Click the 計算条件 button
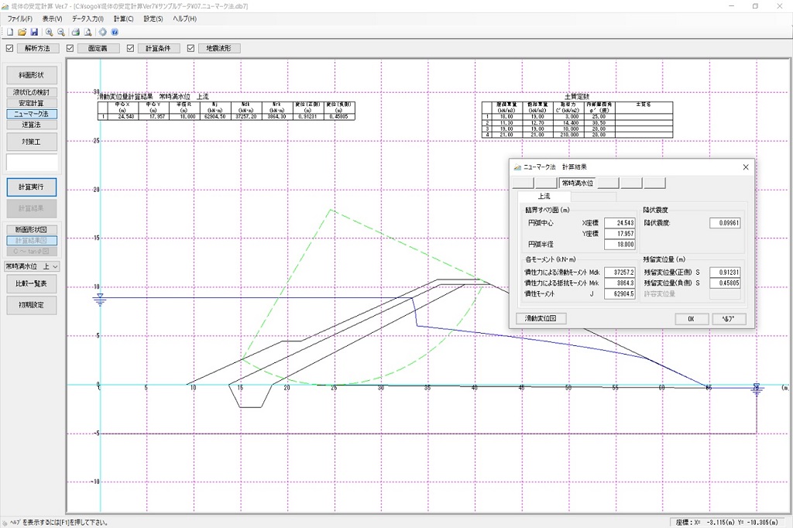 coord(158,49)
